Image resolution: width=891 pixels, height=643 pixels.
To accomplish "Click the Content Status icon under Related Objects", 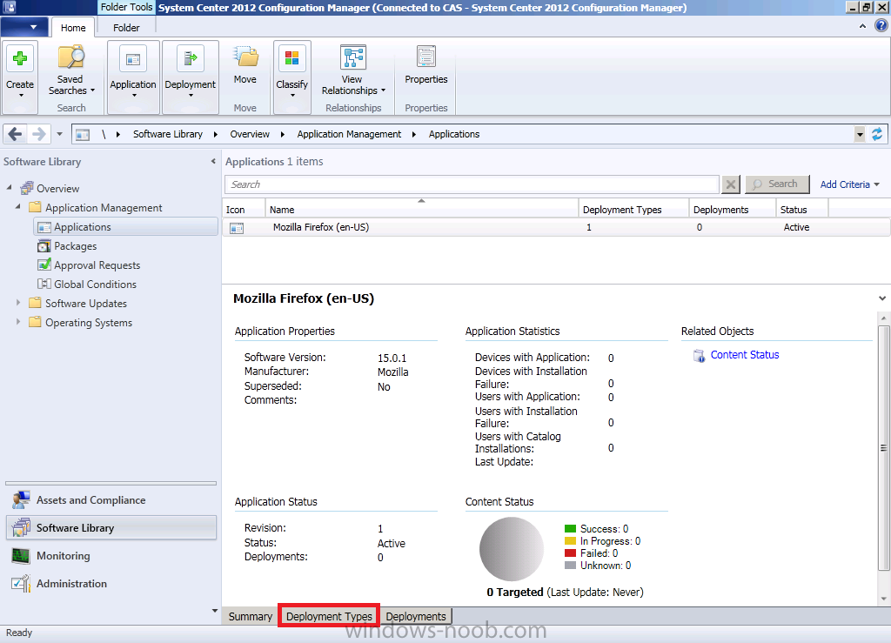I will coord(699,356).
